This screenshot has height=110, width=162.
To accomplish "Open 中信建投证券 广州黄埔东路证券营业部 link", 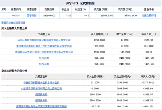I will pos(44,46).
